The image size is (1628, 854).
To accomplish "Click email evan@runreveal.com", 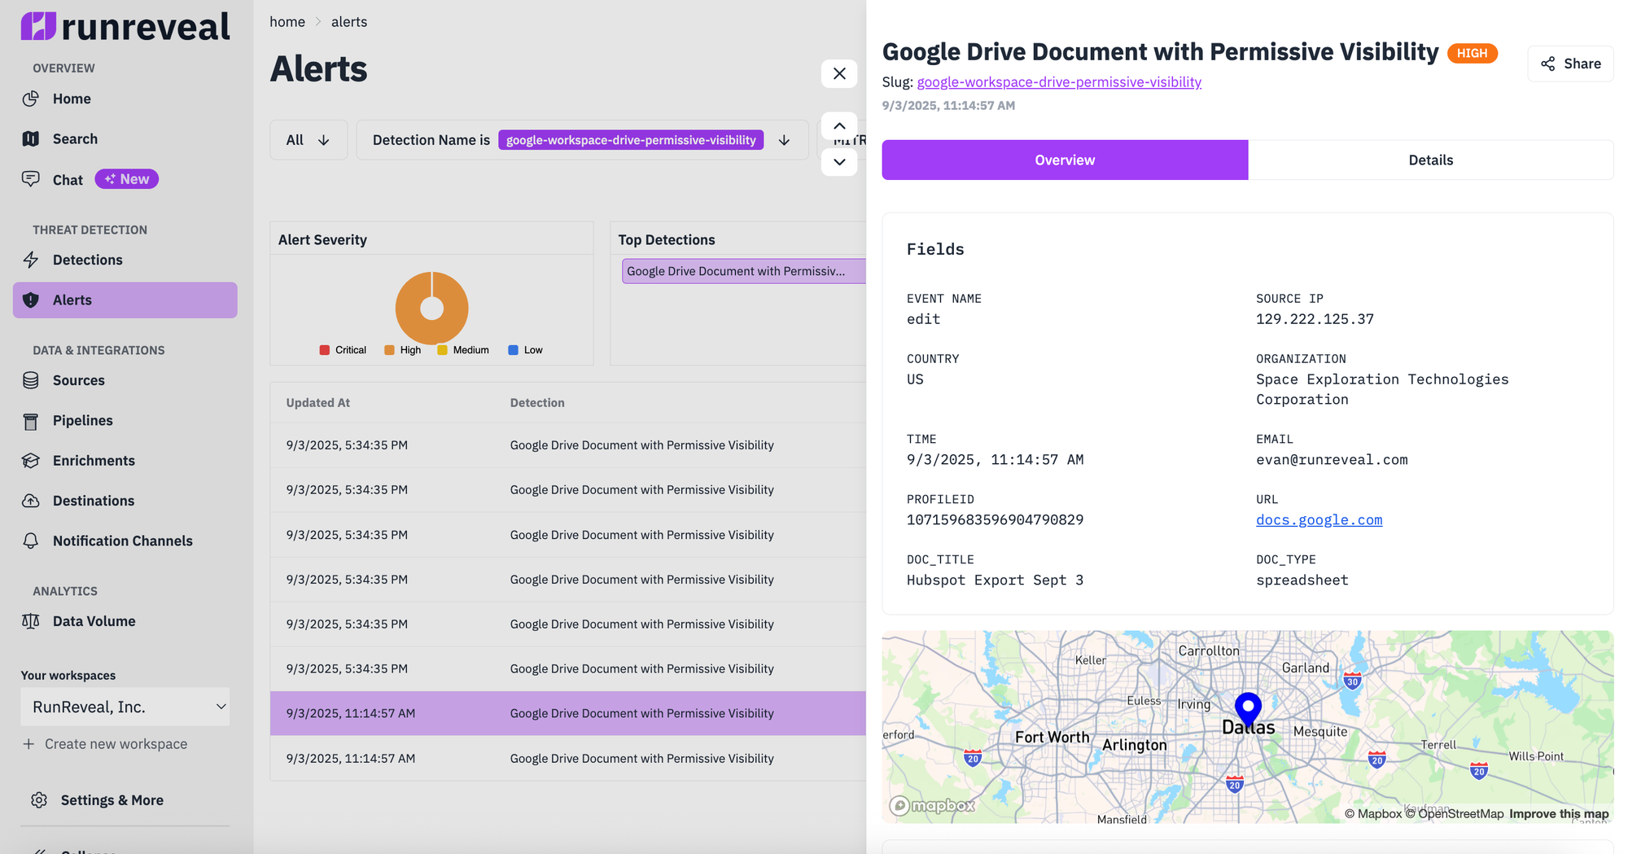I will pyautogui.click(x=1332, y=459).
